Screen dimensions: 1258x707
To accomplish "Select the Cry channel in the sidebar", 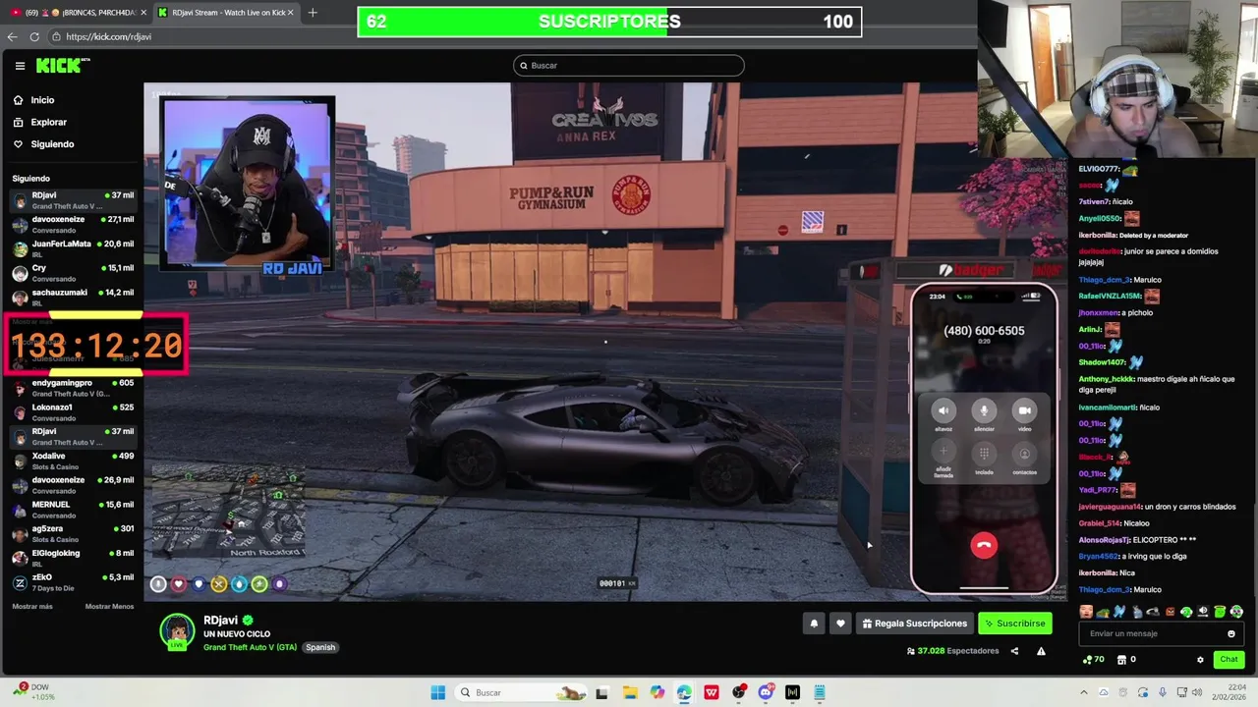I will tap(73, 273).
